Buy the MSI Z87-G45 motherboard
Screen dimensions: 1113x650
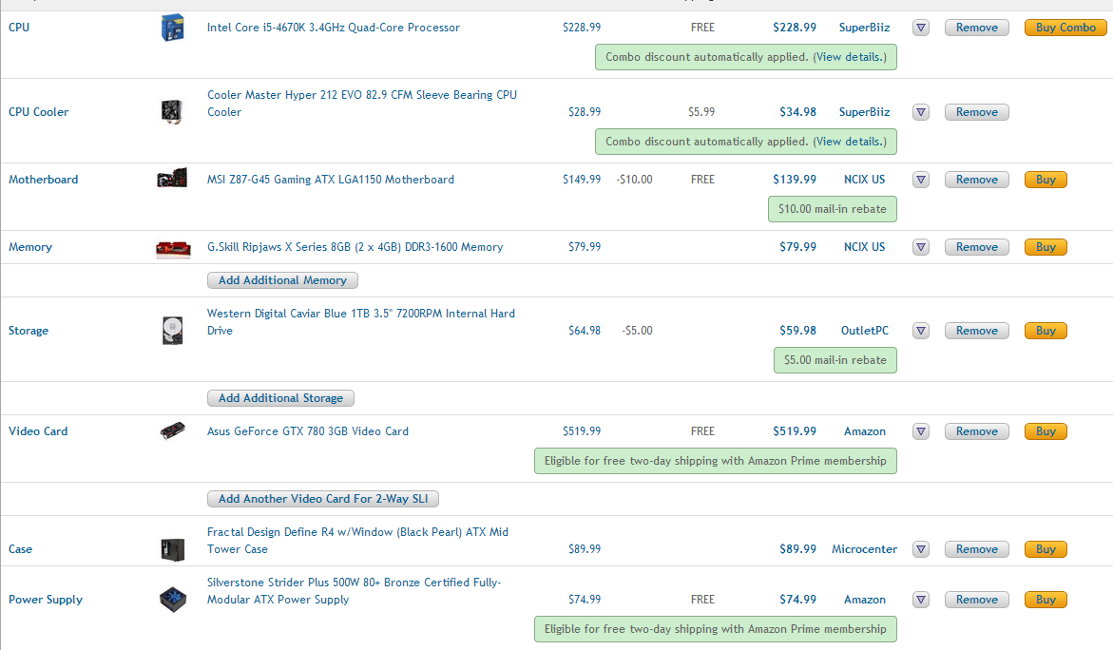pyautogui.click(x=1046, y=180)
